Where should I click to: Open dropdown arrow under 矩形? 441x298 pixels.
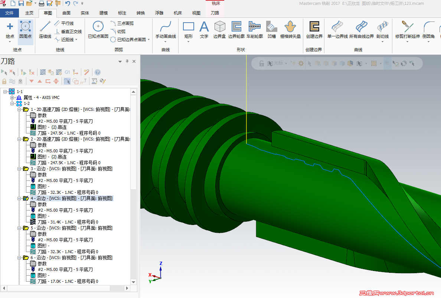[x=189, y=42]
